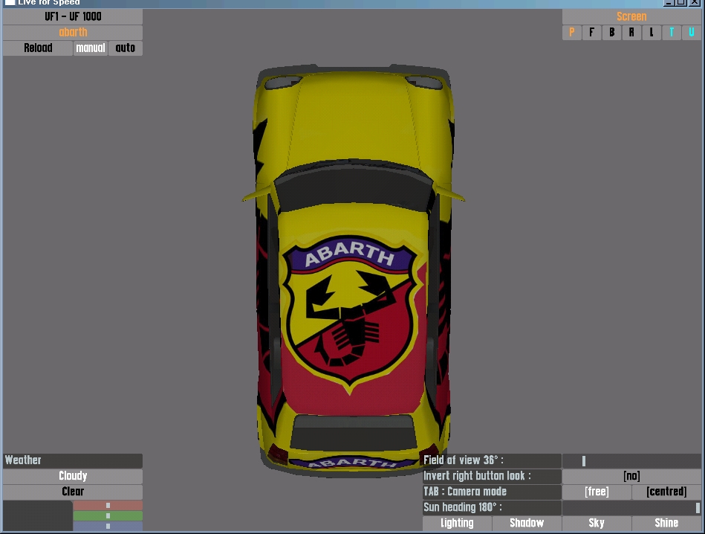Click the Sun heading slider
The image size is (705, 534).
click(x=631, y=507)
